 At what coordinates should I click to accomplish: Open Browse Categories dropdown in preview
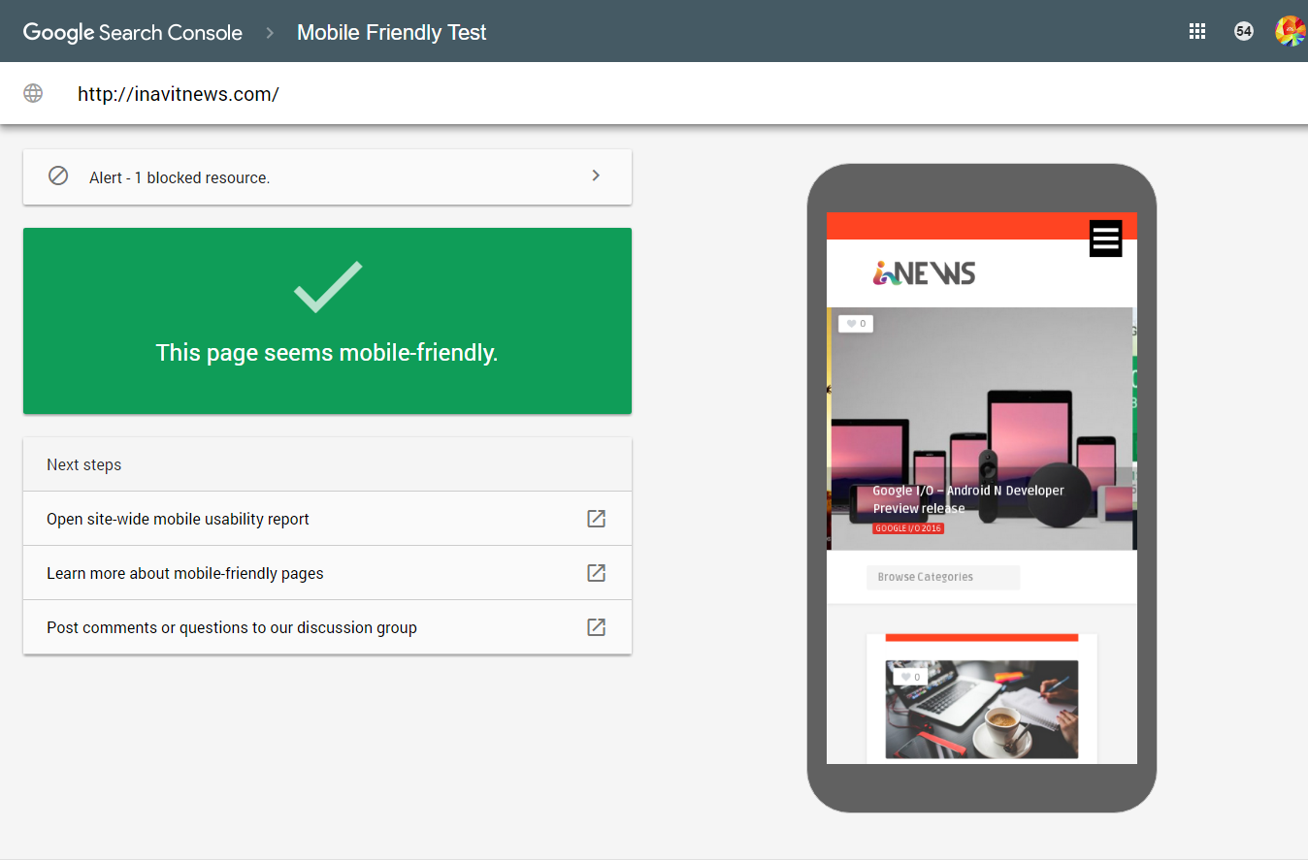point(942,577)
